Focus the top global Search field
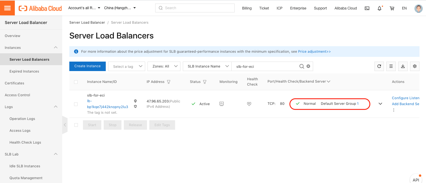The image size is (426, 183). pos(195,8)
